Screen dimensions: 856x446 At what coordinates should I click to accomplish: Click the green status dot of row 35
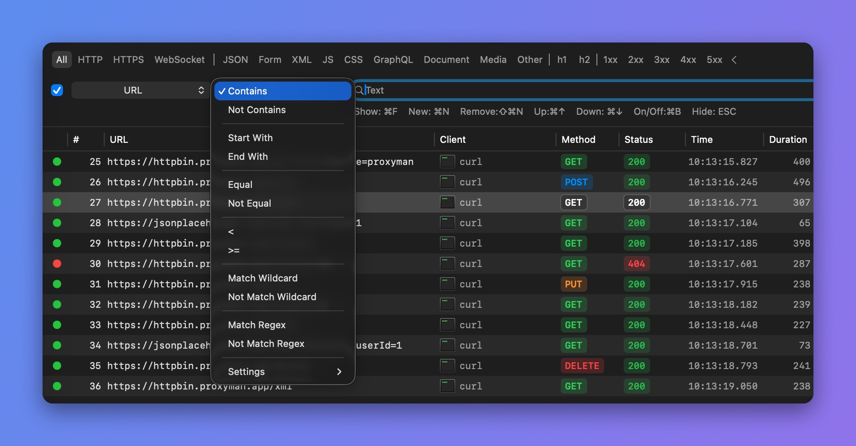57,366
